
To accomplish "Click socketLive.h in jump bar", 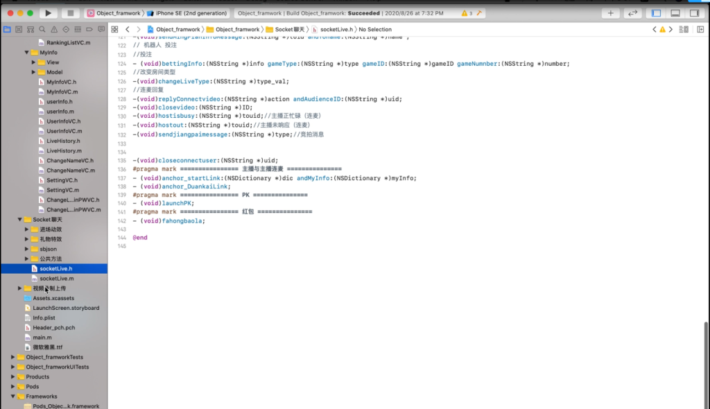I will click(x=332, y=29).
